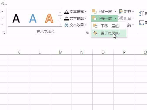Image resolution: width=147 pixels, height=110 pixels.
Task: Select the blue WordArt style A
Action: click(33, 18)
